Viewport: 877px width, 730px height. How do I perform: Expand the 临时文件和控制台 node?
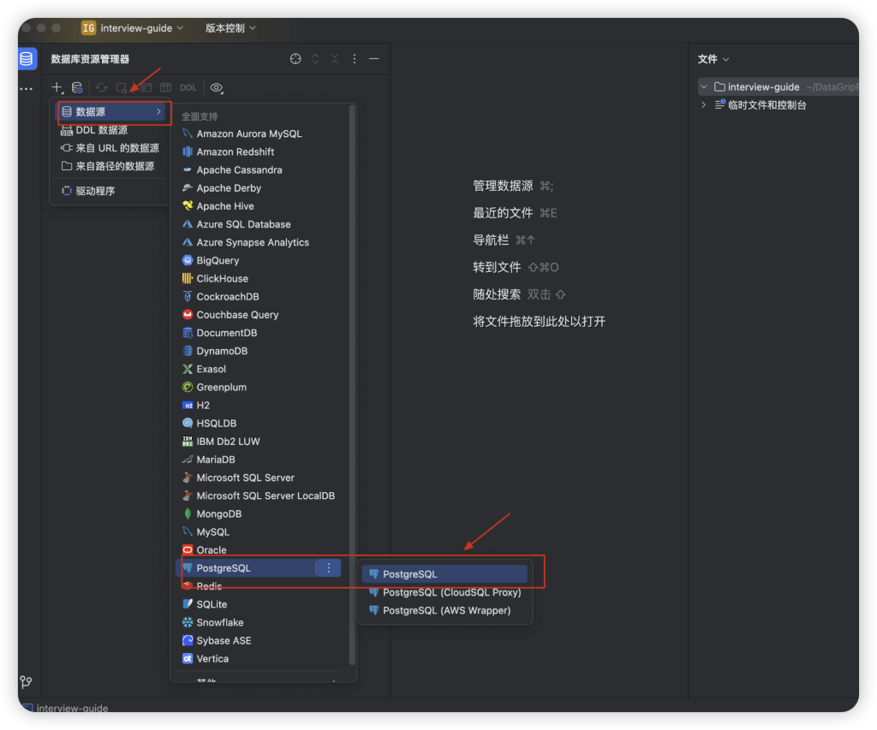tap(702, 106)
